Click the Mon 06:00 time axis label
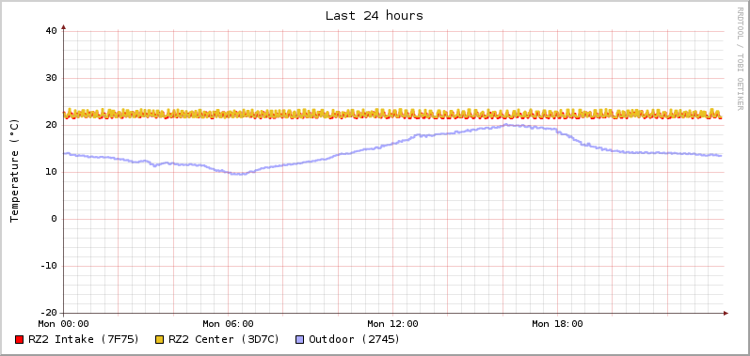The image size is (750, 356). click(x=228, y=324)
